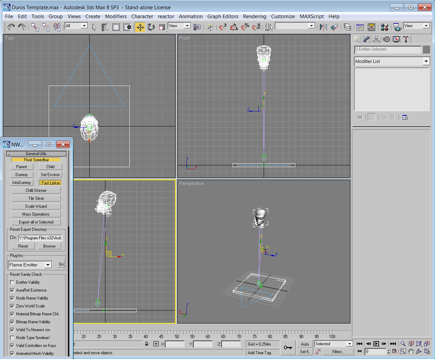The width and height of the screenshot is (435, 359).
Task: Click the Mirror tool icon
Action: 323,27
